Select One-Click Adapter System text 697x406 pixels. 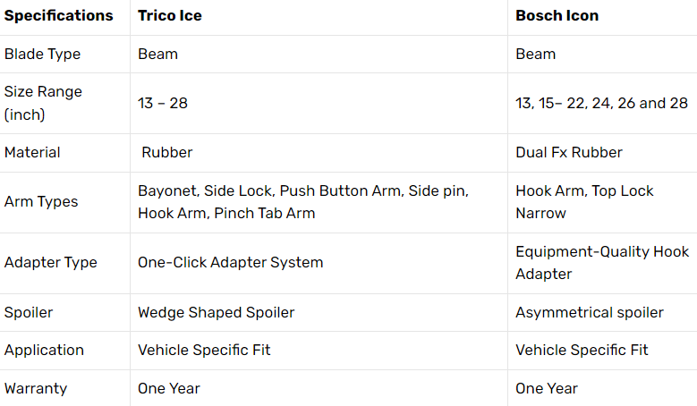(x=230, y=263)
